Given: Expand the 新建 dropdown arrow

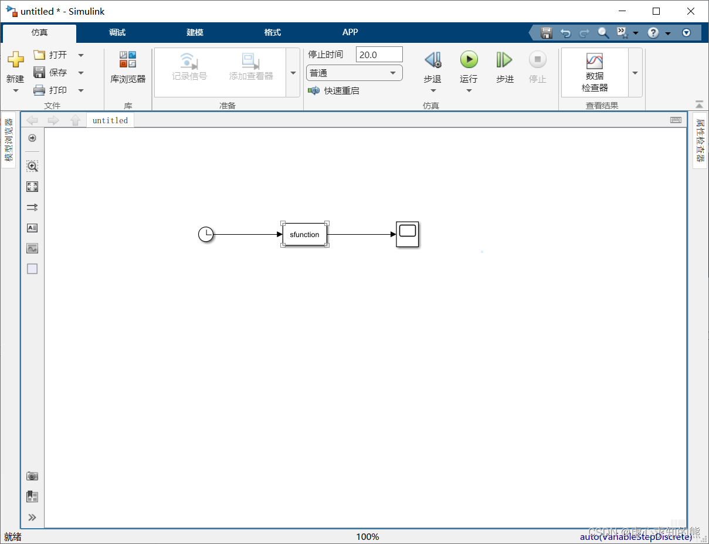Looking at the screenshot, I should point(15,90).
